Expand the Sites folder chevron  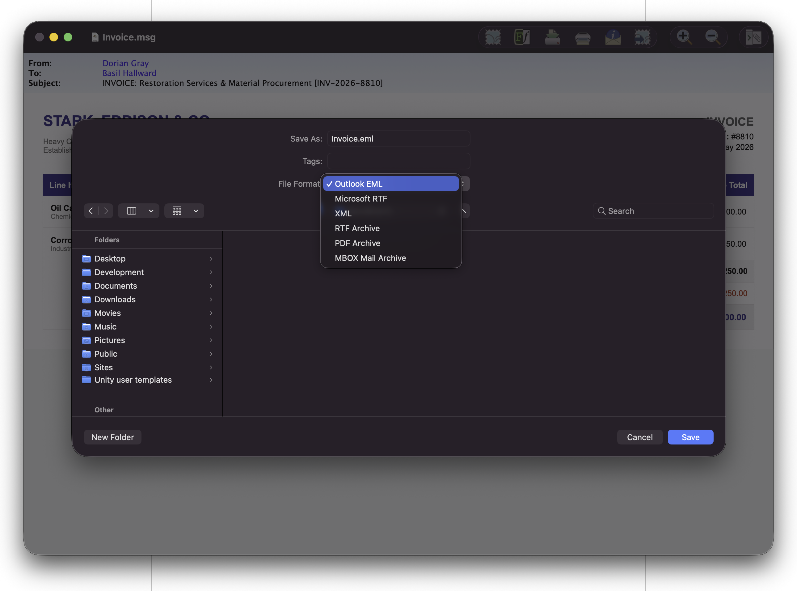[211, 368]
